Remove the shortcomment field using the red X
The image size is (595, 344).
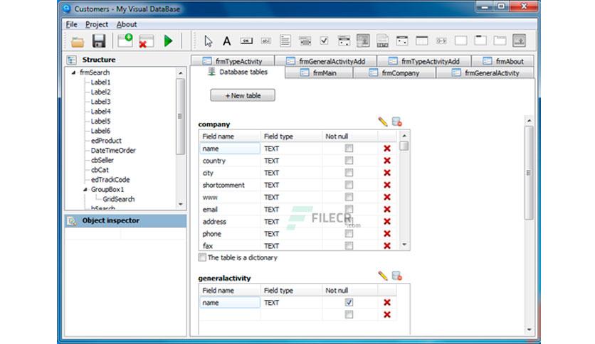387,185
